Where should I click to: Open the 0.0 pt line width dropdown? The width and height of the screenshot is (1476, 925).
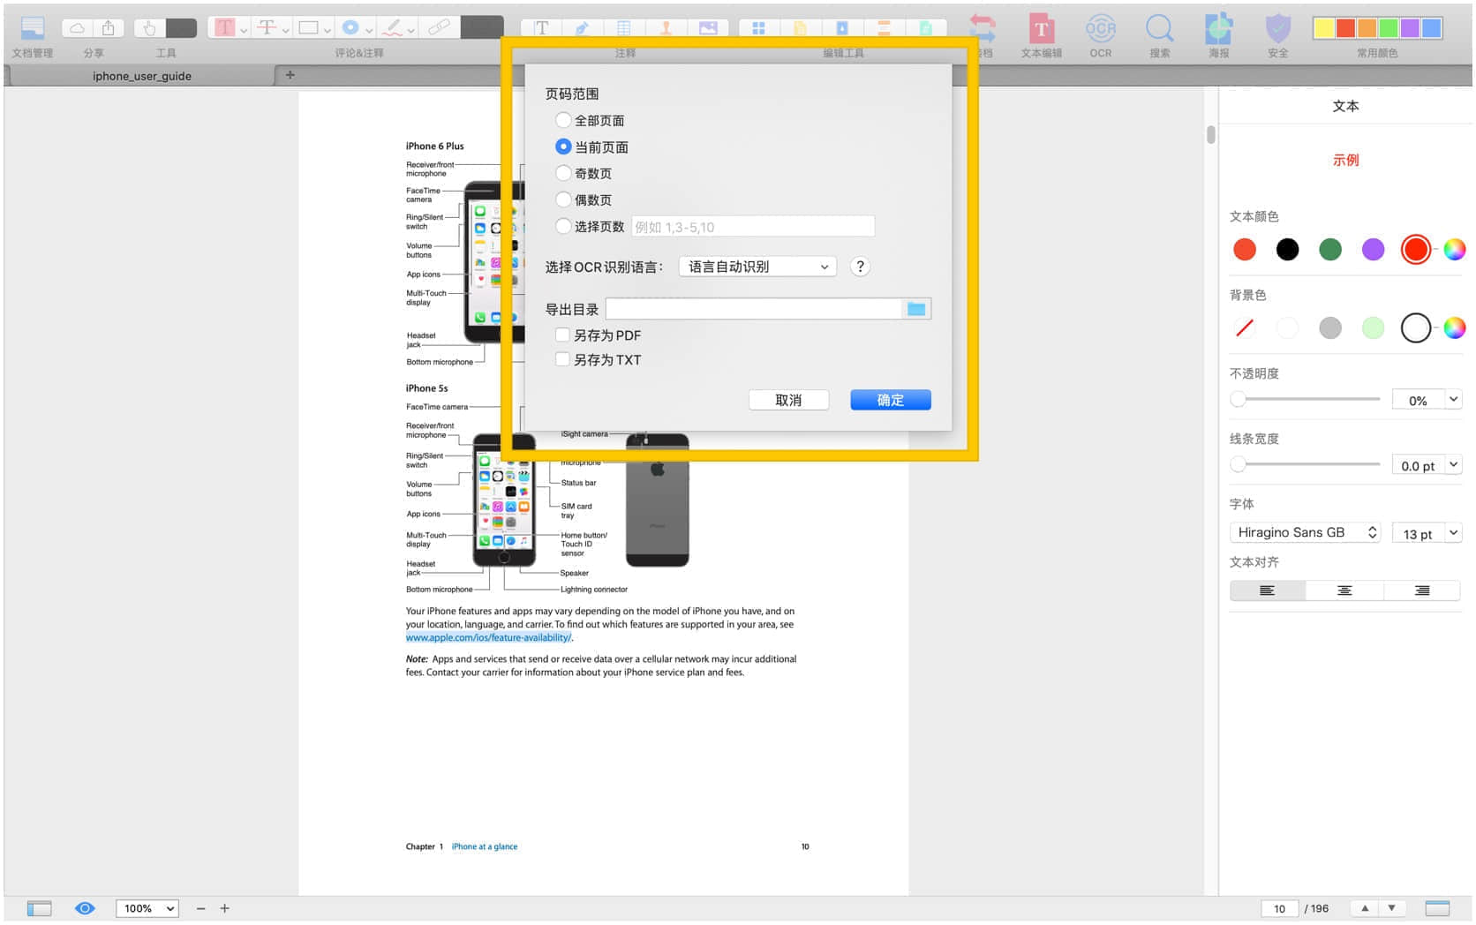tap(1453, 465)
